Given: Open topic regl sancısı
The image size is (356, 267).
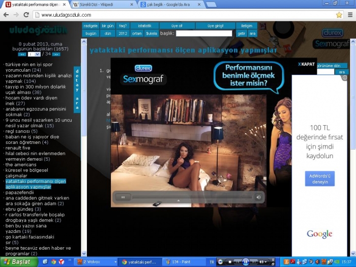Looking at the screenshot, I should click(21, 131).
